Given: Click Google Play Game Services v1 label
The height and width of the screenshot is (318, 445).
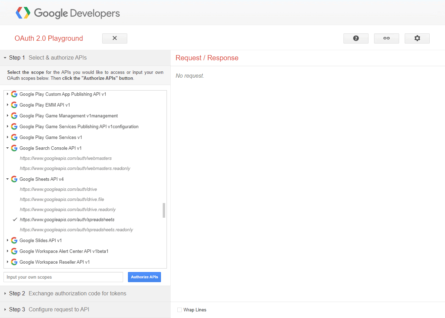Looking at the screenshot, I should point(51,137).
